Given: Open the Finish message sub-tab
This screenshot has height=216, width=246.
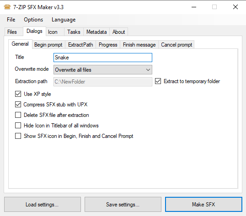Looking at the screenshot, I should coord(139,45).
